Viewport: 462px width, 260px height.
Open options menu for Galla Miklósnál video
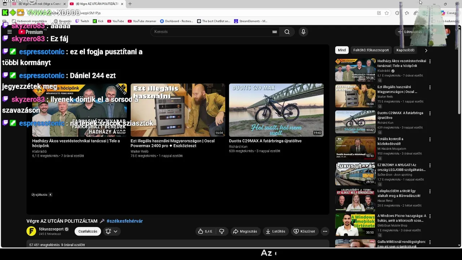click(430, 242)
